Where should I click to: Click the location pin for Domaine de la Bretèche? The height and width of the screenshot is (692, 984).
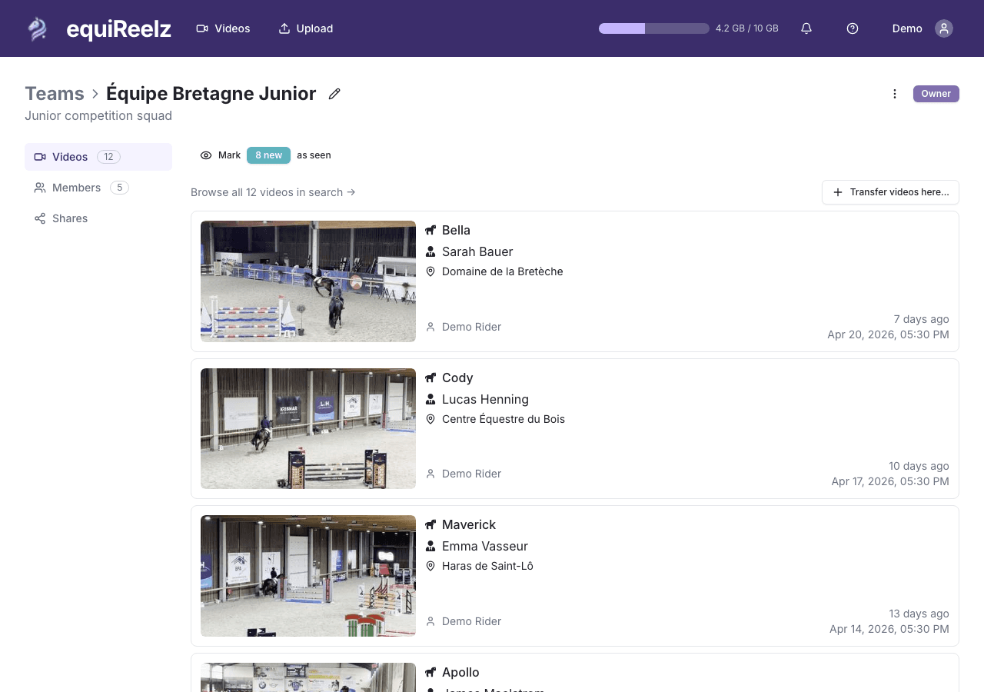[430, 271]
